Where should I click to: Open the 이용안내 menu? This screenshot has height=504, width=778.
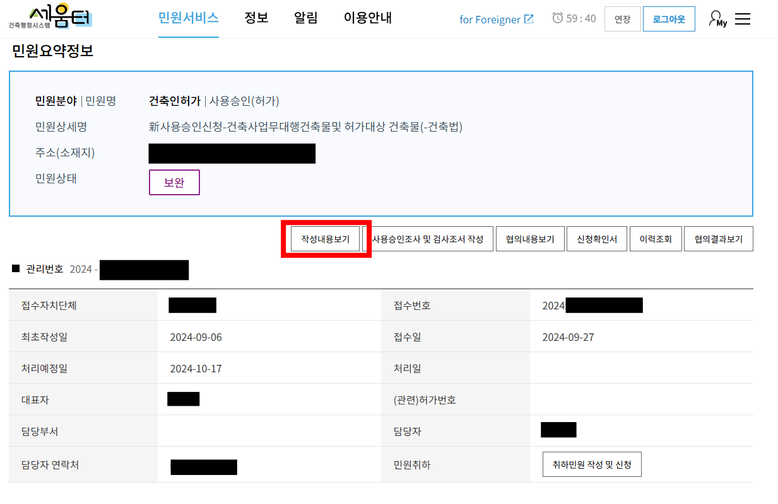tap(367, 19)
